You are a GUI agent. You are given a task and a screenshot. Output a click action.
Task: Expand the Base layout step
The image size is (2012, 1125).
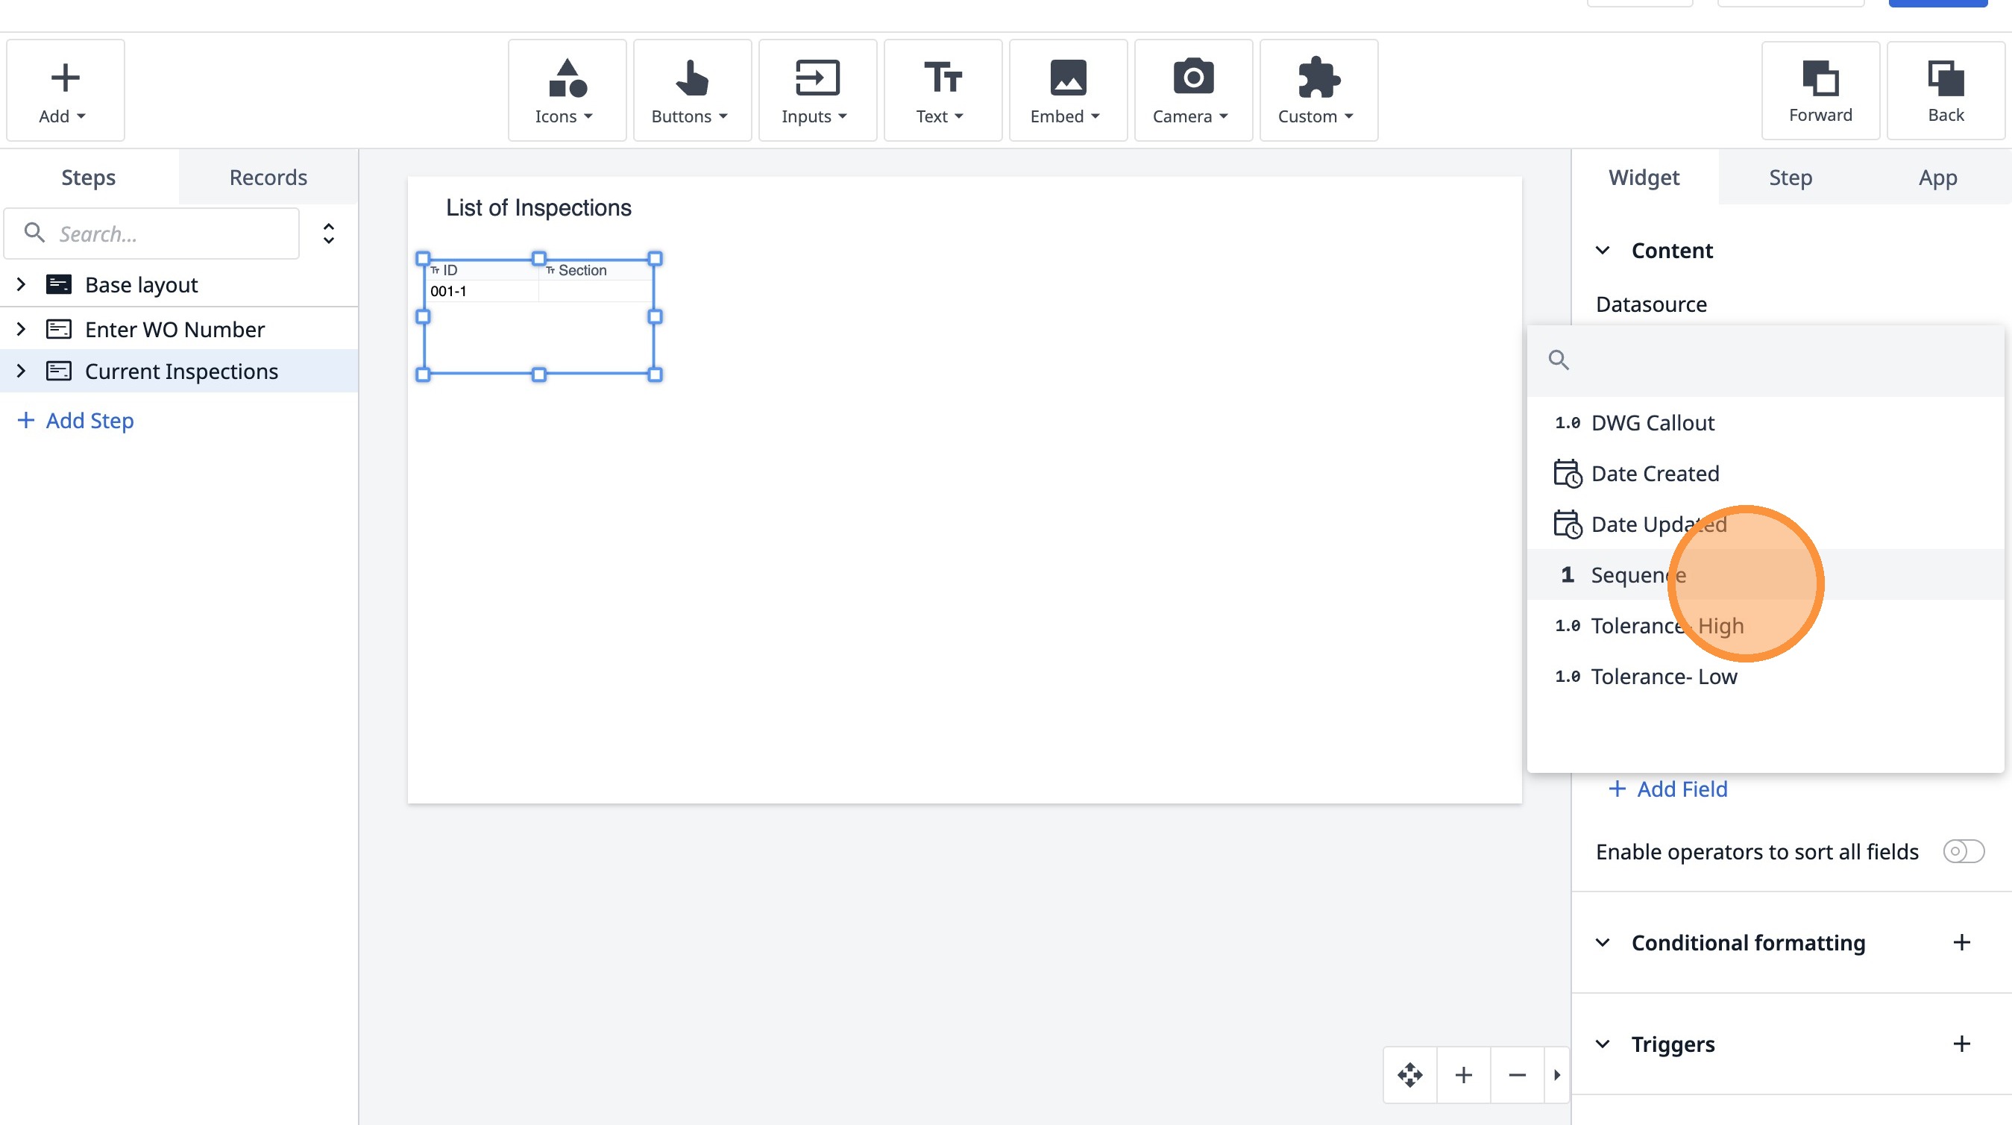pos(21,284)
